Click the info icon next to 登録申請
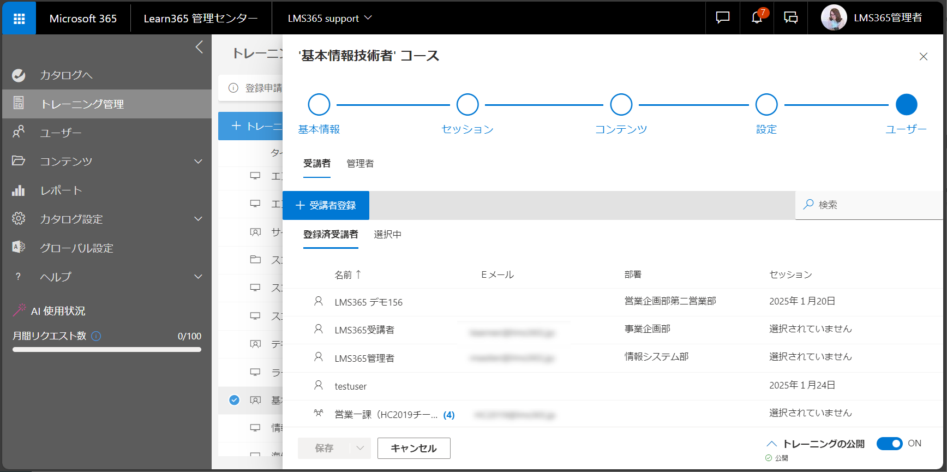947x472 pixels. (233, 88)
